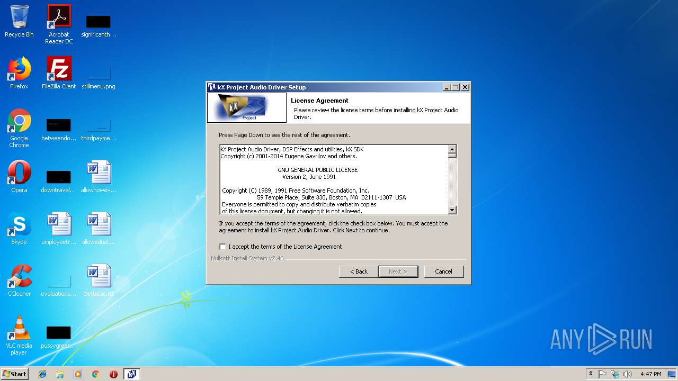This screenshot has height=381, width=678.
Task: Click the Back button in setup
Action: click(359, 271)
